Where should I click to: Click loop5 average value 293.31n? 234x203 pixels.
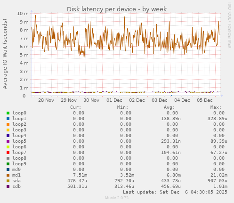[x=171, y=141]
